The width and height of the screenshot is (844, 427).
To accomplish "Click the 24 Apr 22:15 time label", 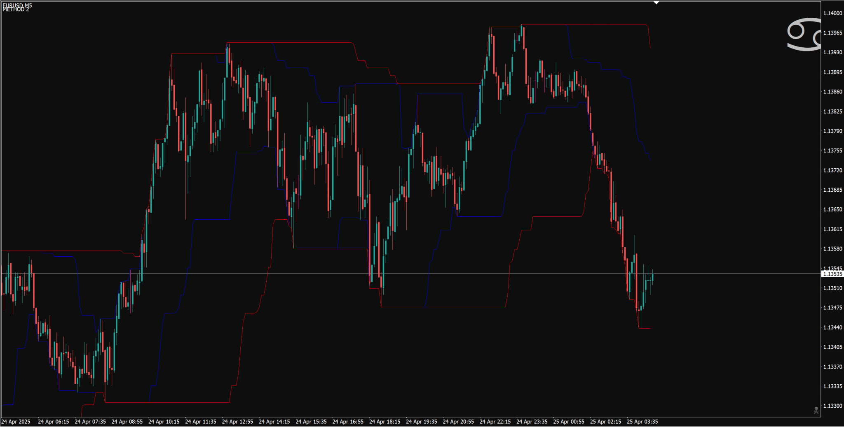I will pyautogui.click(x=495, y=422).
